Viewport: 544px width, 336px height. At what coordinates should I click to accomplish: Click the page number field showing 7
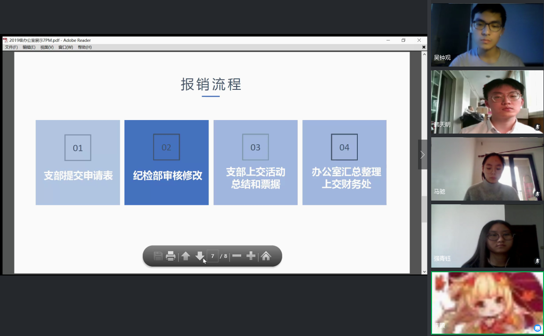point(212,256)
